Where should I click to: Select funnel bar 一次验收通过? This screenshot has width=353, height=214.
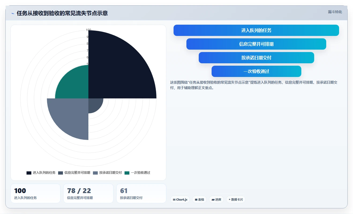[x=256, y=71]
